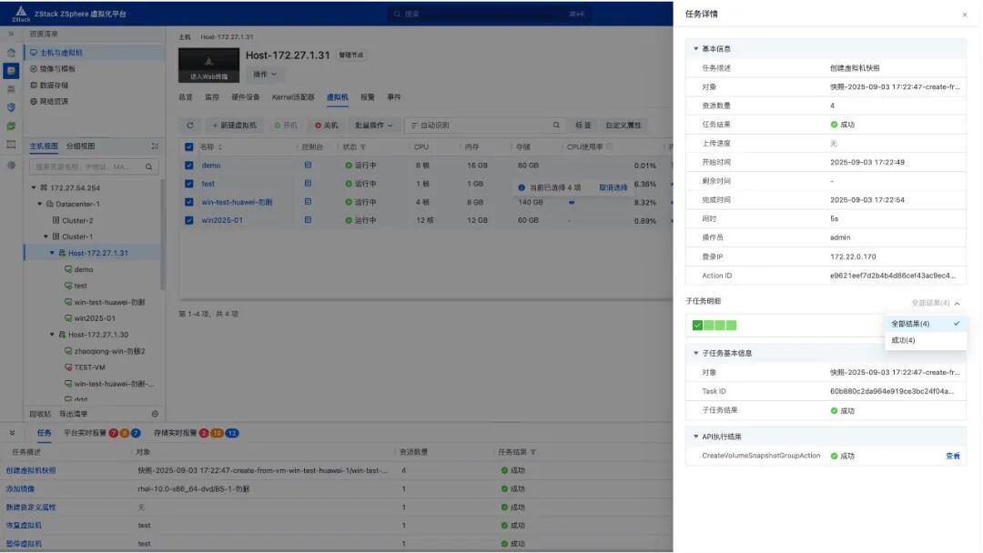Switch to the 报警 tab
This screenshot has height=553, width=983.
[368, 97]
